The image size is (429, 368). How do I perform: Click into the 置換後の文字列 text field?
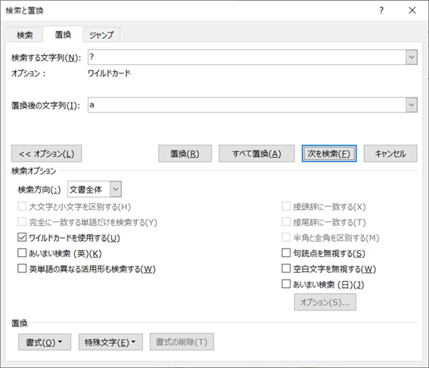(x=247, y=105)
